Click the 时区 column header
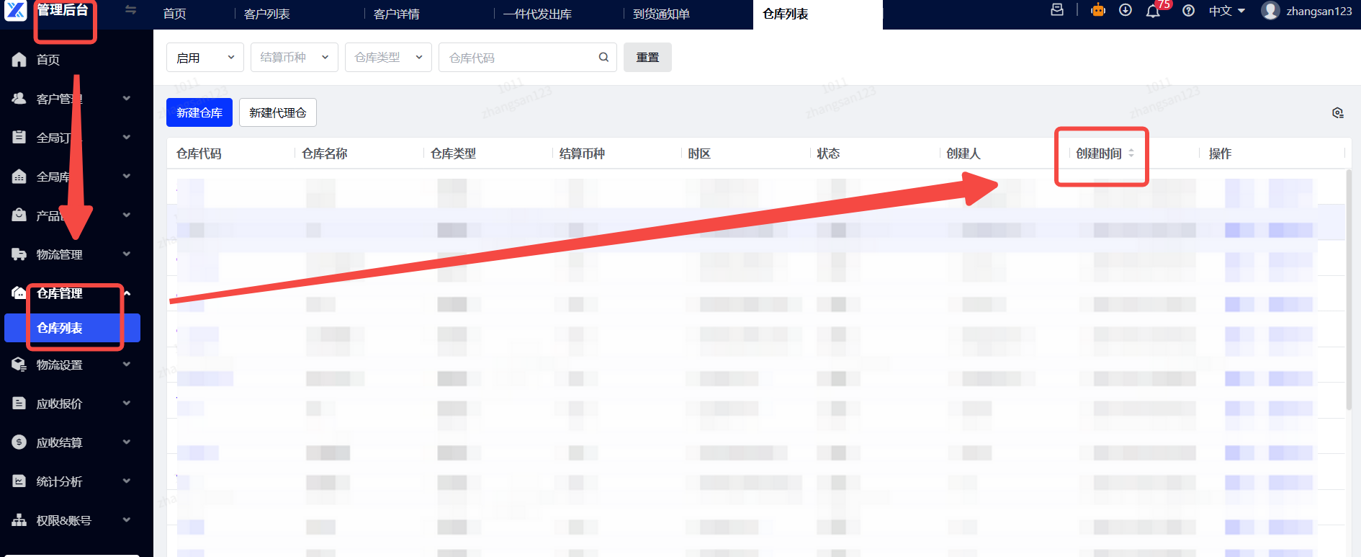 (699, 153)
